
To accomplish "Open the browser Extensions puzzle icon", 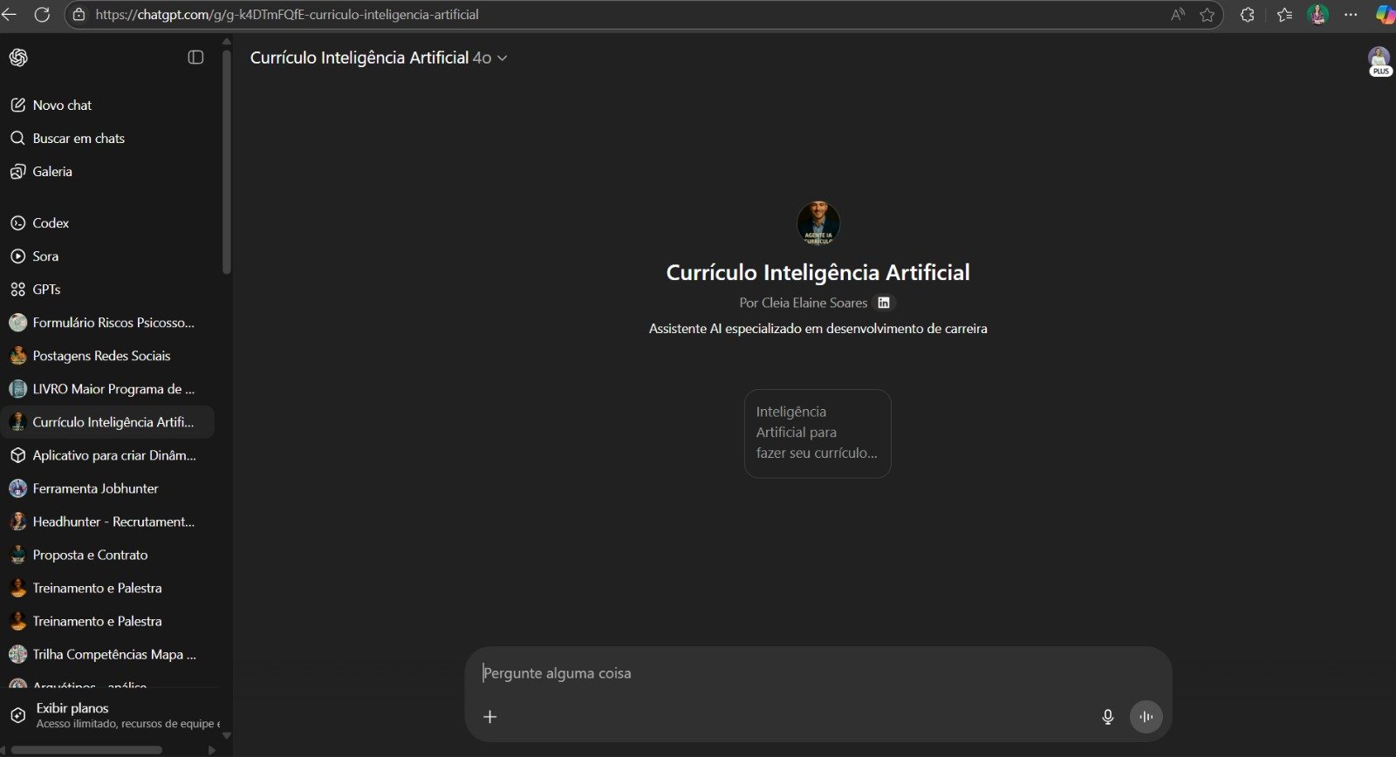I will 1248,15.
